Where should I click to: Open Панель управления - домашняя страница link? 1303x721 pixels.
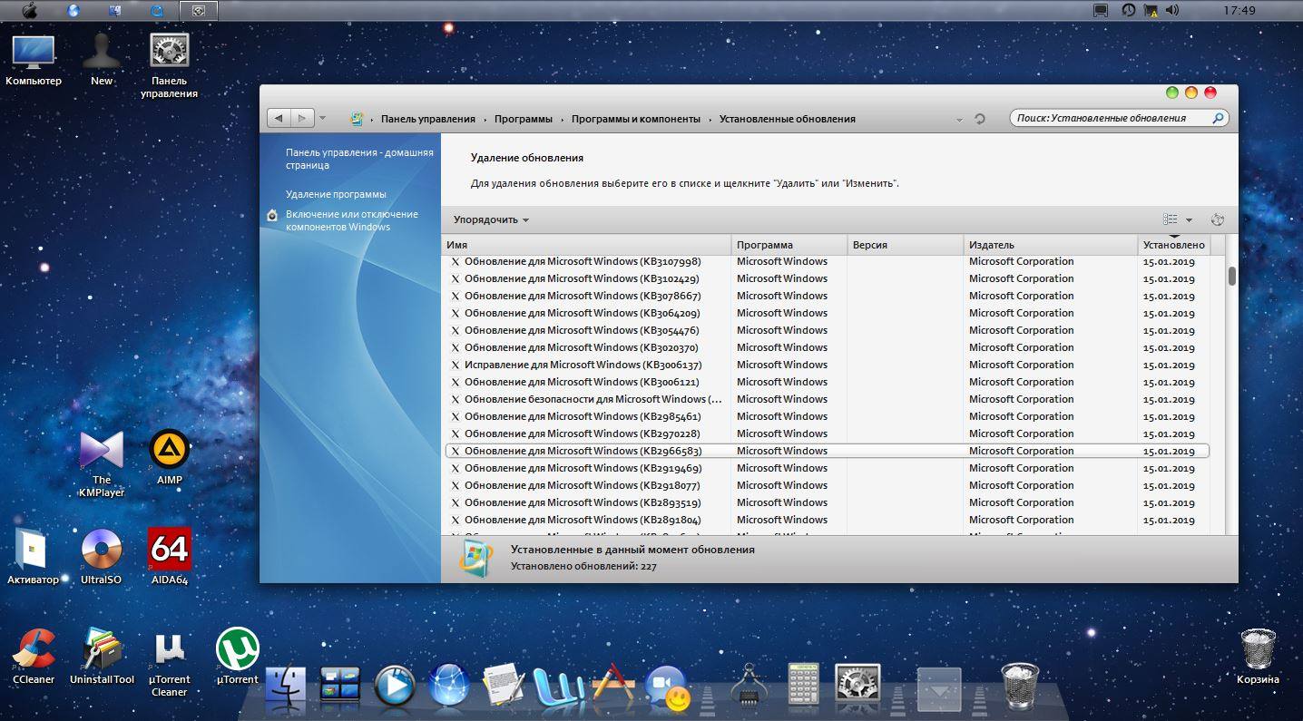(x=359, y=159)
